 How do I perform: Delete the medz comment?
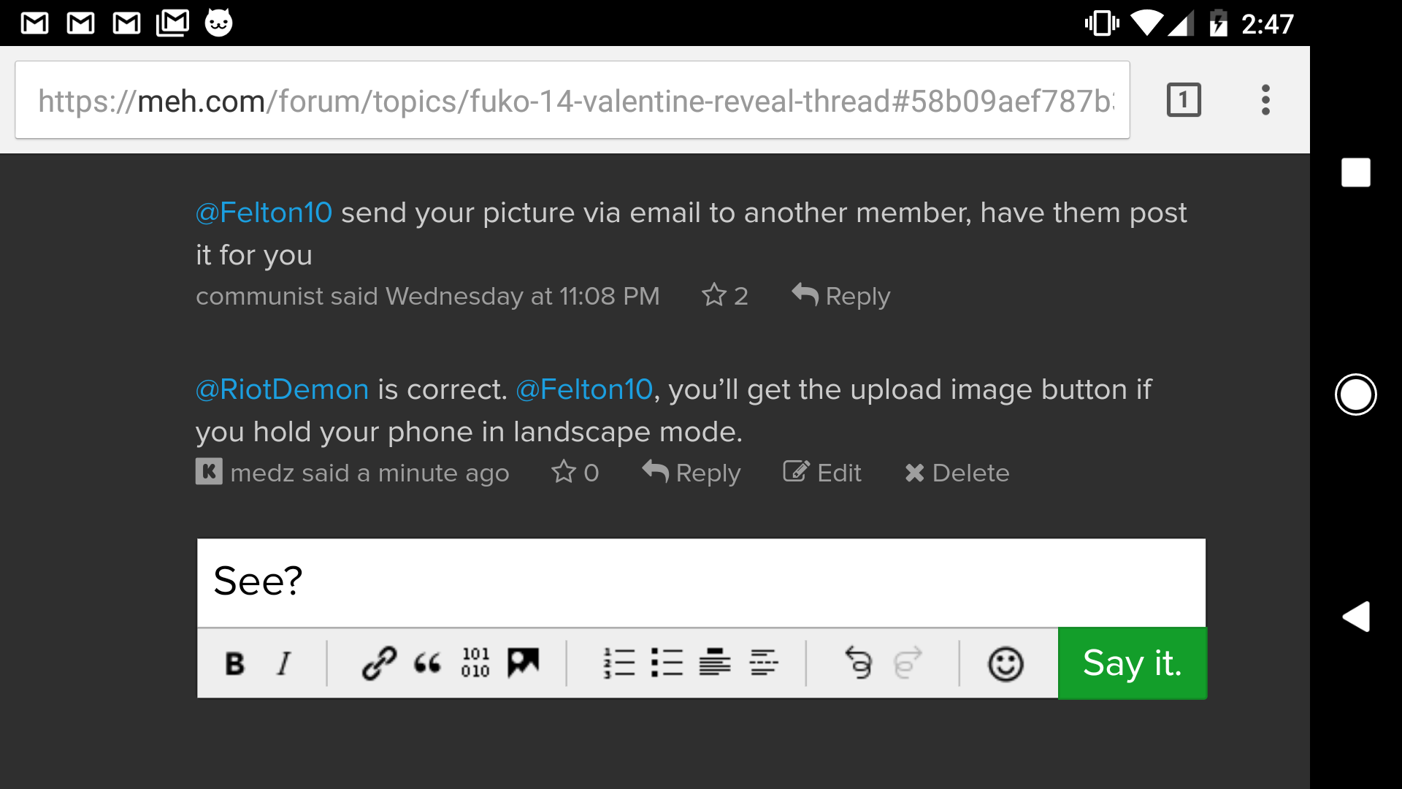click(957, 473)
